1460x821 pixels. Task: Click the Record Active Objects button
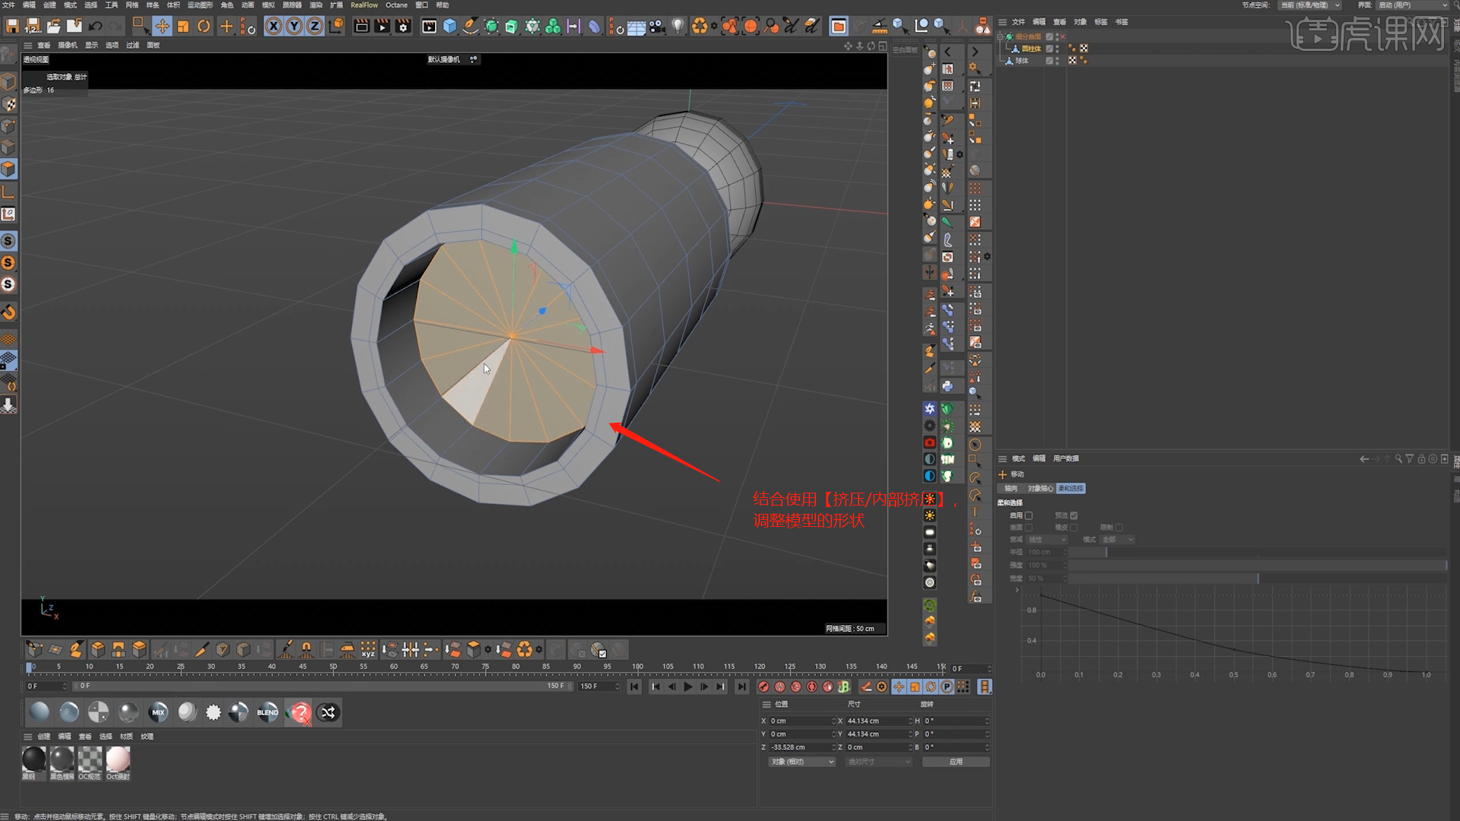(764, 687)
